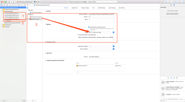
Task: Open the Team dropdown (Personal Team)
Action: point(101,32)
